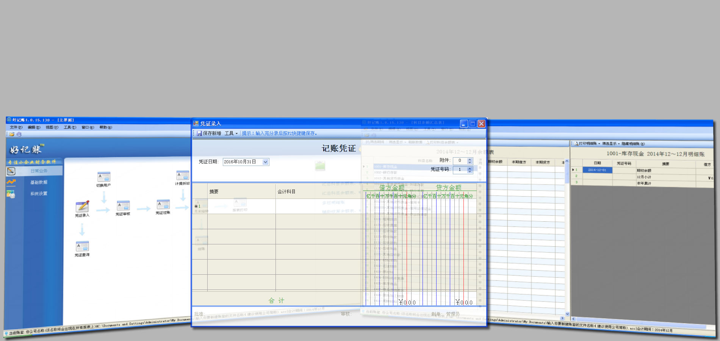Open the 文件 menu
The width and height of the screenshot is (720, 341).
[x=16, y=127]
